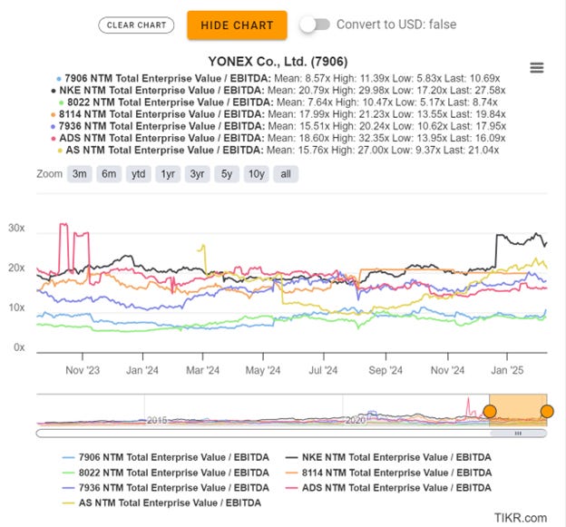Image resolution: width=566 pixels, height=527 pixels.
Task: Click the navigator scrollbar thumb
Action: click(x=518, y=434)
